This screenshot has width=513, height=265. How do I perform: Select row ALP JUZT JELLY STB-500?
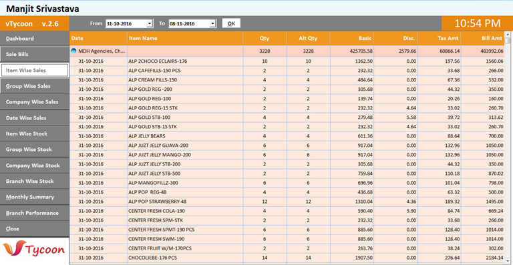(x=287, y=174)
